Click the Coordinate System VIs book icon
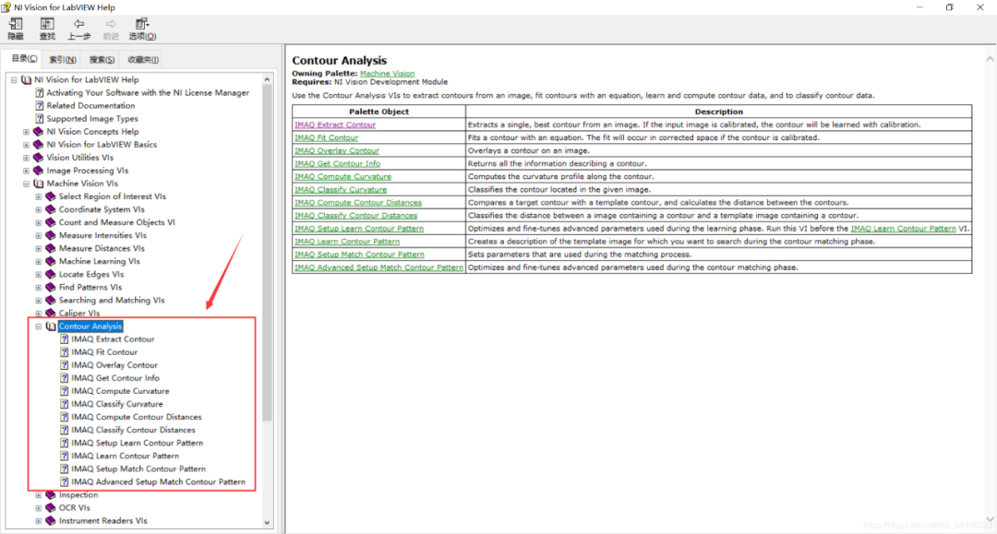This screenshot has width=997, height=534. (51, 209)
